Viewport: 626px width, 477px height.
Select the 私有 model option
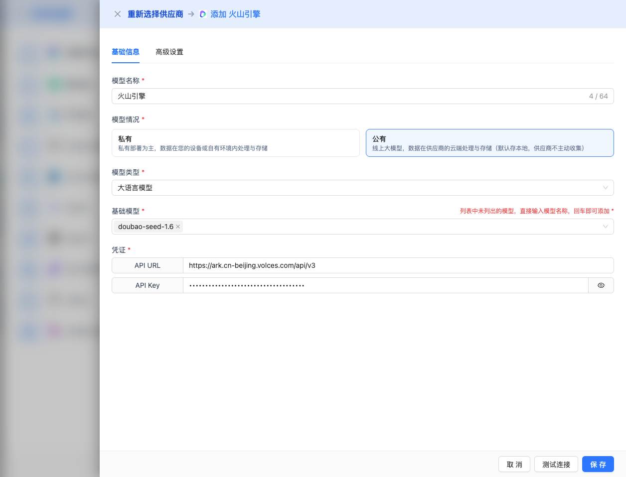[x=236, y=143]
